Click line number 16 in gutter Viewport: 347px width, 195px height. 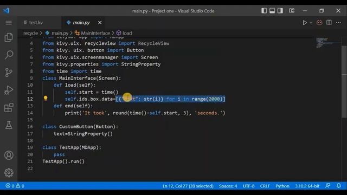click(x=30, y=127)
